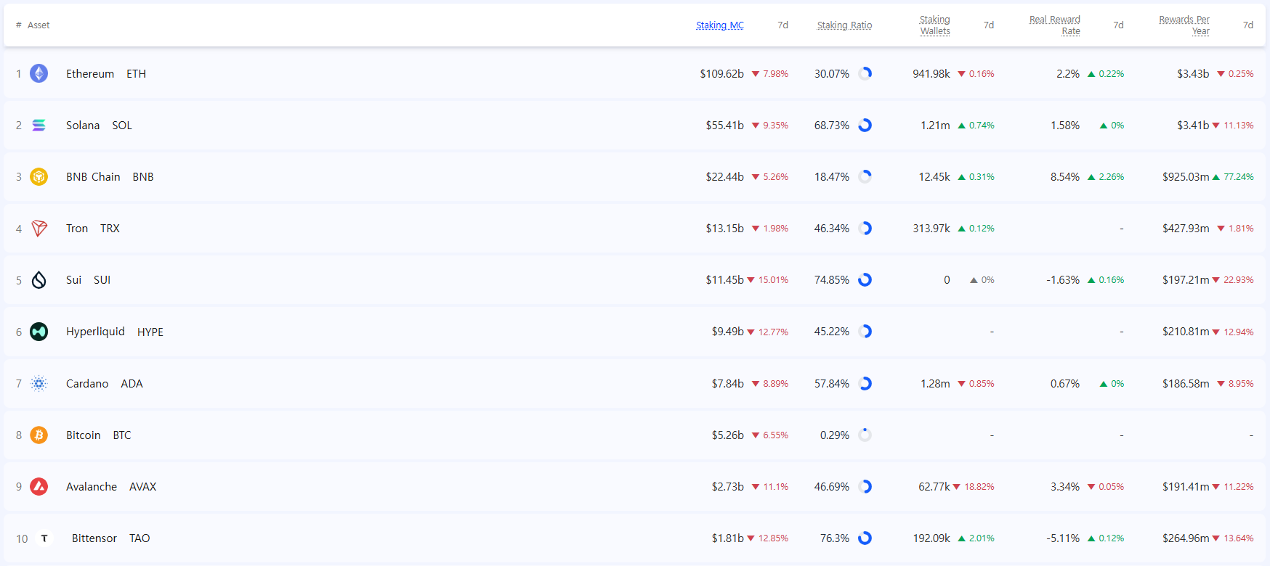Click the Sui droplet logo icon
This screenshot has height=566, width=1270.
[x=39, y=280]
